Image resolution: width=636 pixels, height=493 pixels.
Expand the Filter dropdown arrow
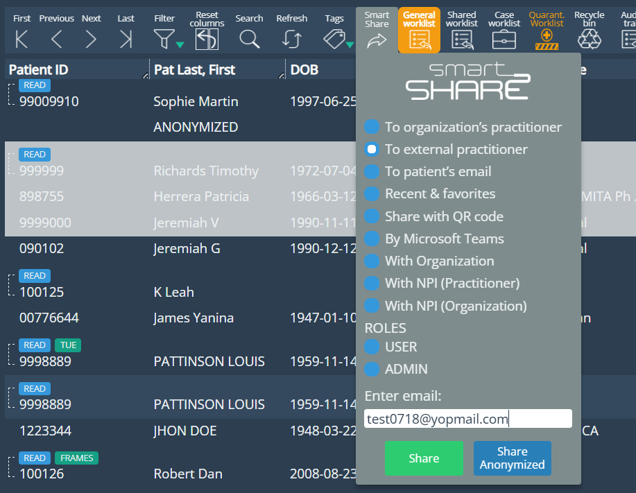[180, 45]
